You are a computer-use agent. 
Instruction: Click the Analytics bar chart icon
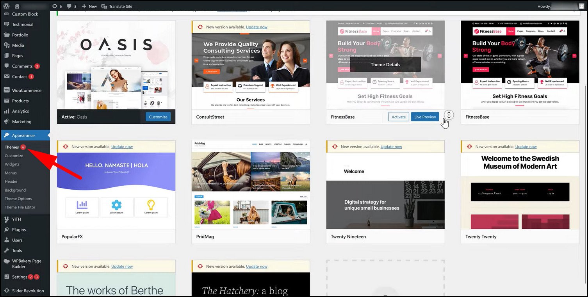pos(7,111)
